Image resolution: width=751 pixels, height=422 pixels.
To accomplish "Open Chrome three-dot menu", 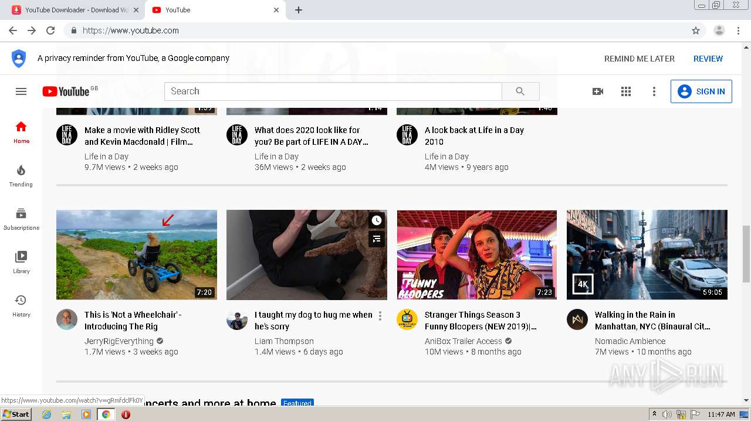I will [x=738, y=30].
